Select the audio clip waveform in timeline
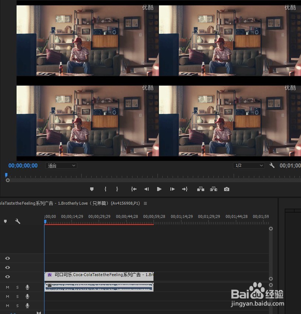Image resolution: width=301 pixels, height=314 pixels. click(x=99, y=287)
